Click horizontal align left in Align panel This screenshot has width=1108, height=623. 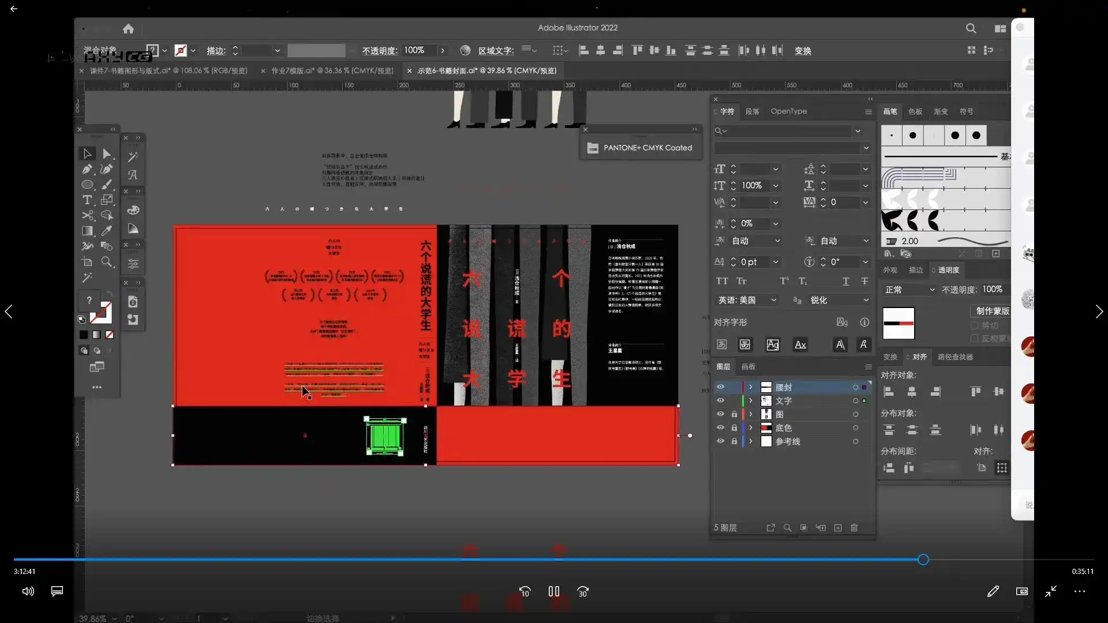[889, 392]
